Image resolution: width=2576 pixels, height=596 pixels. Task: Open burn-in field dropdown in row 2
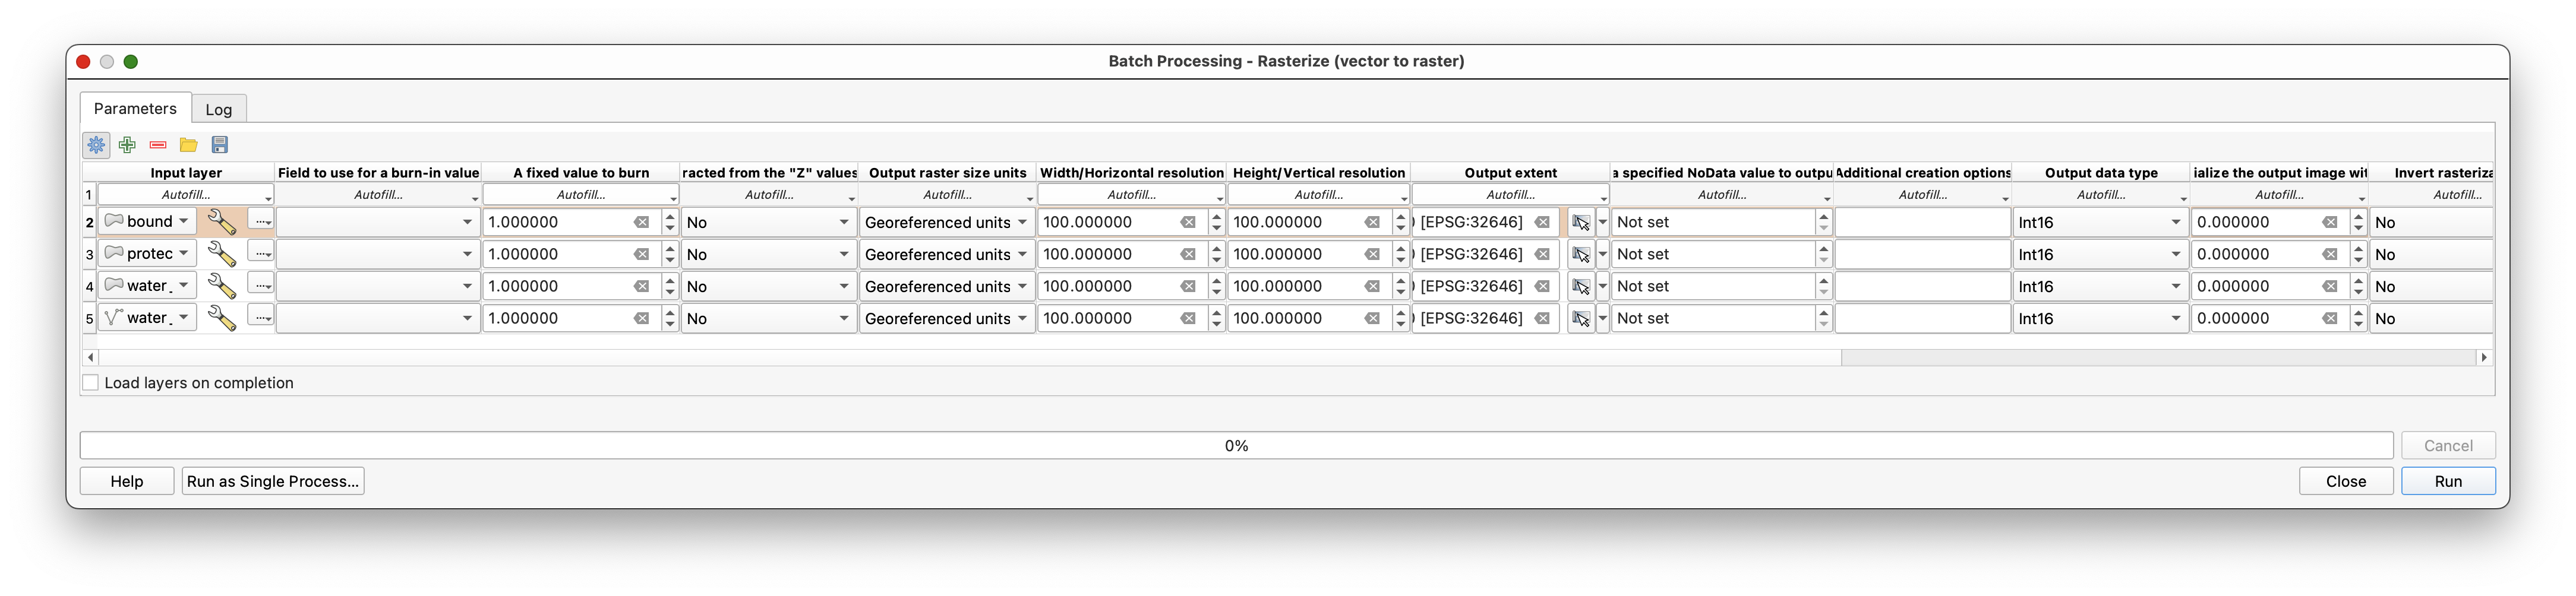pyautogui.click(x=377, y=222)
